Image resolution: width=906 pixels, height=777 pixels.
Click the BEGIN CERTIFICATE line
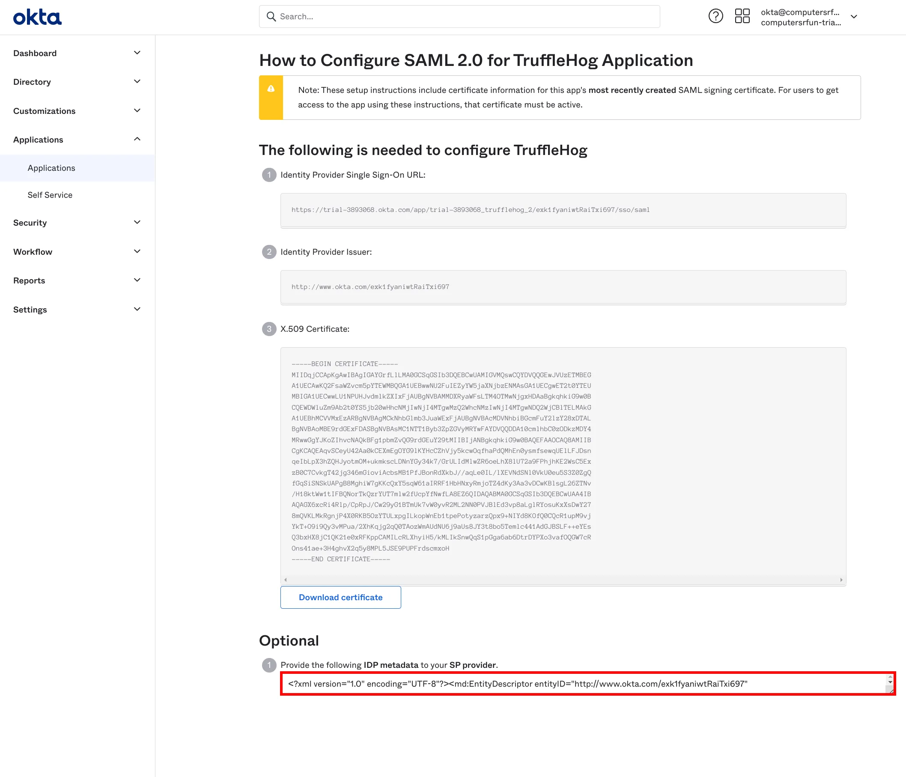[x=345, y=364]
